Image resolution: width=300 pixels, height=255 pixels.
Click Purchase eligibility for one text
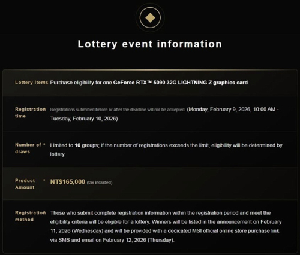click(81, 83)
